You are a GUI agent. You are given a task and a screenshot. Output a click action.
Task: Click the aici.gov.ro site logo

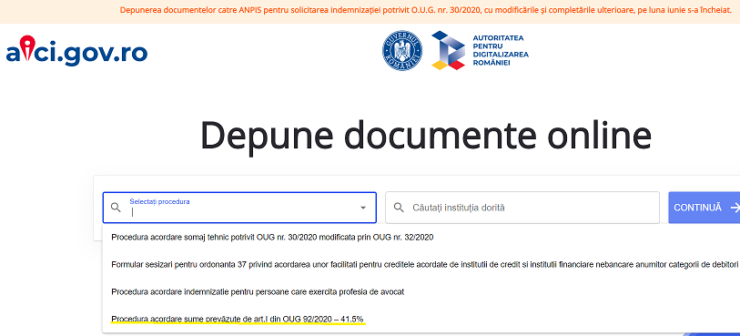coord(76,51)
